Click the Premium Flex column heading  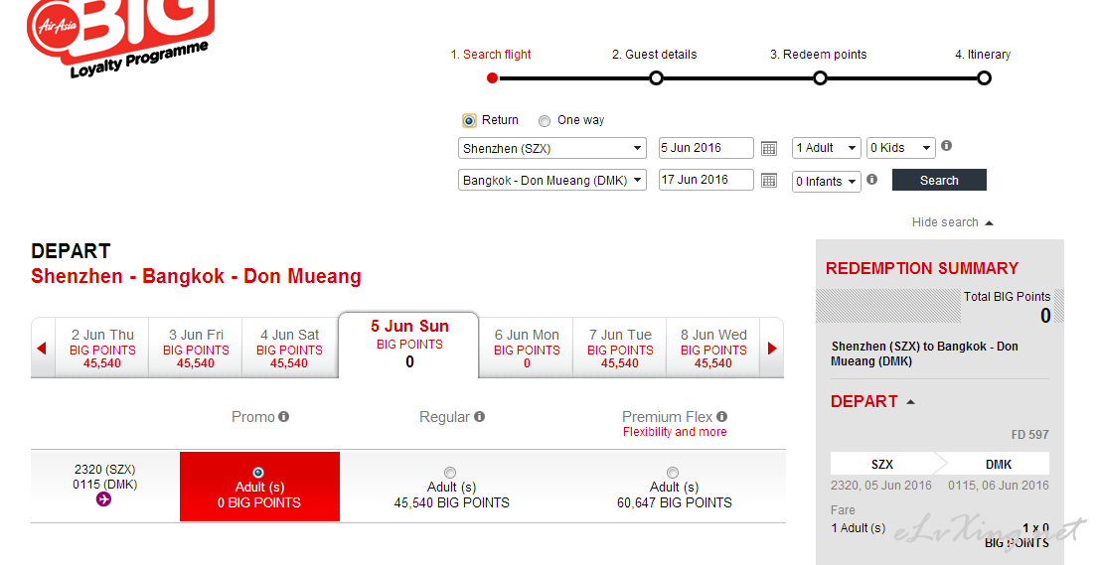[668, 417]
